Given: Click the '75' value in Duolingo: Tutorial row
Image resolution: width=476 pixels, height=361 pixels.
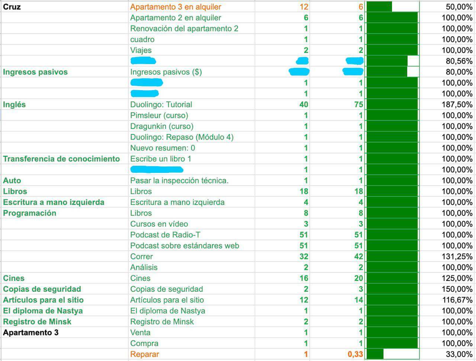Looking at the screenshot, I should coord(337,104).
